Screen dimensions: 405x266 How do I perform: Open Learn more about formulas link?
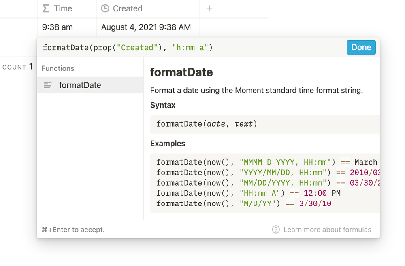(327, 230)
